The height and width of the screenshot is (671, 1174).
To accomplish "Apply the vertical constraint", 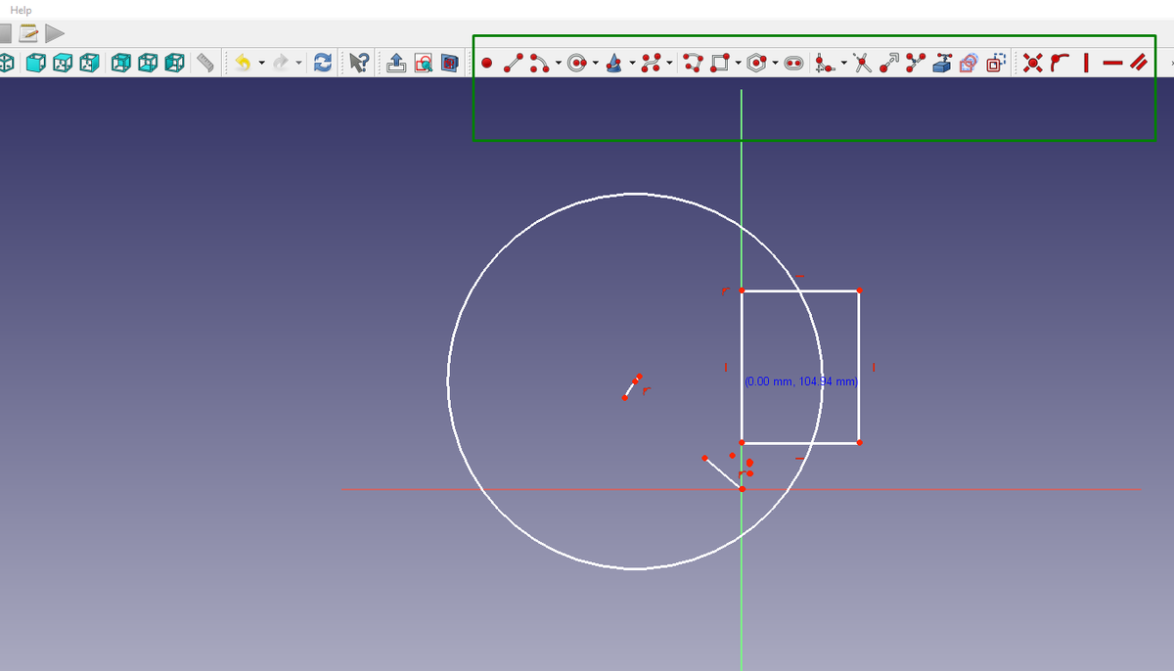I will point(1086,63).
